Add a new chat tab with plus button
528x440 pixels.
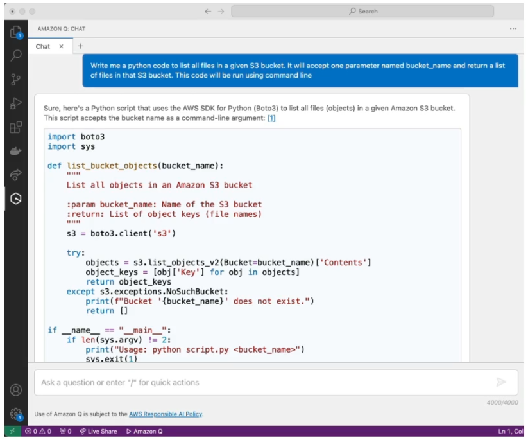point(80,46)
